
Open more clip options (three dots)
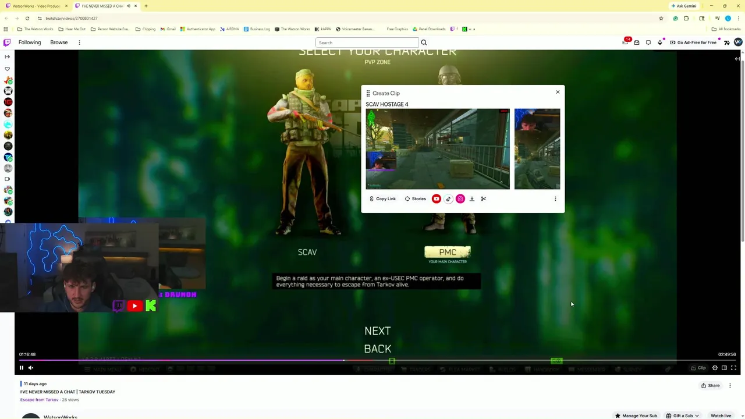pos(555,199)
